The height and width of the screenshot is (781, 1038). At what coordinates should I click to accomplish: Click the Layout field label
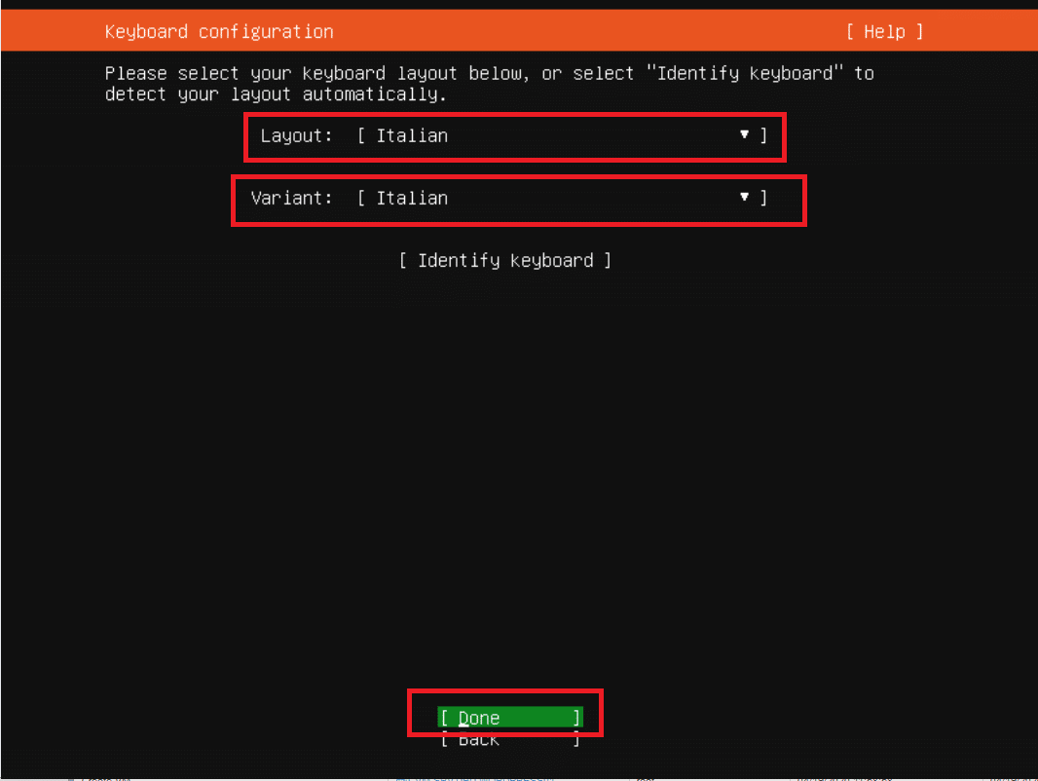tap(296, 135)
